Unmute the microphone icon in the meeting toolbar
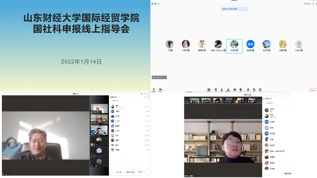The height and width of the screenshot is (178, 317). click(153, 89)
